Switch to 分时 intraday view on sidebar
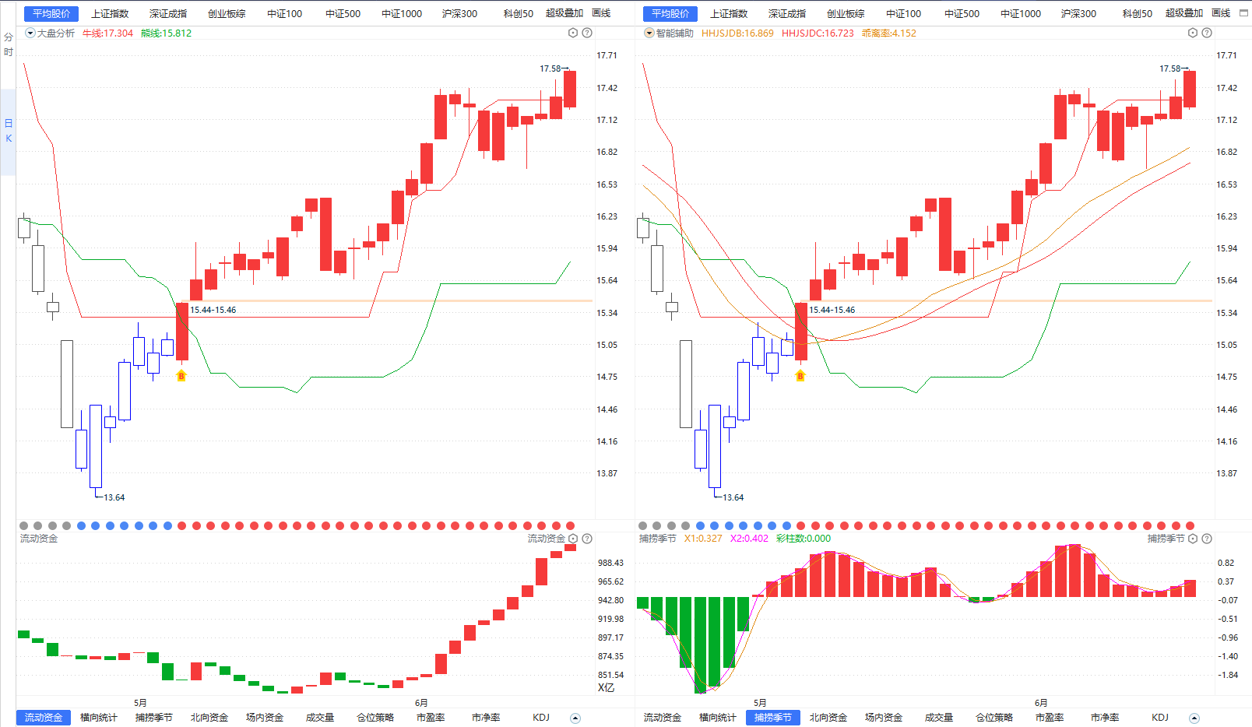 coord(9,44)
